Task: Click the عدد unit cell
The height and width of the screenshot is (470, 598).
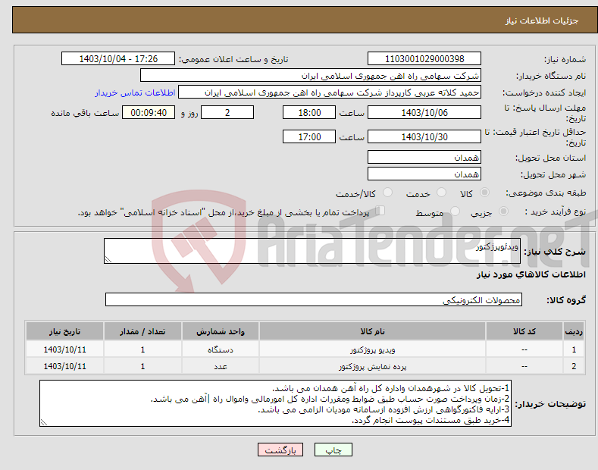Action: click(x=221, y=366)
